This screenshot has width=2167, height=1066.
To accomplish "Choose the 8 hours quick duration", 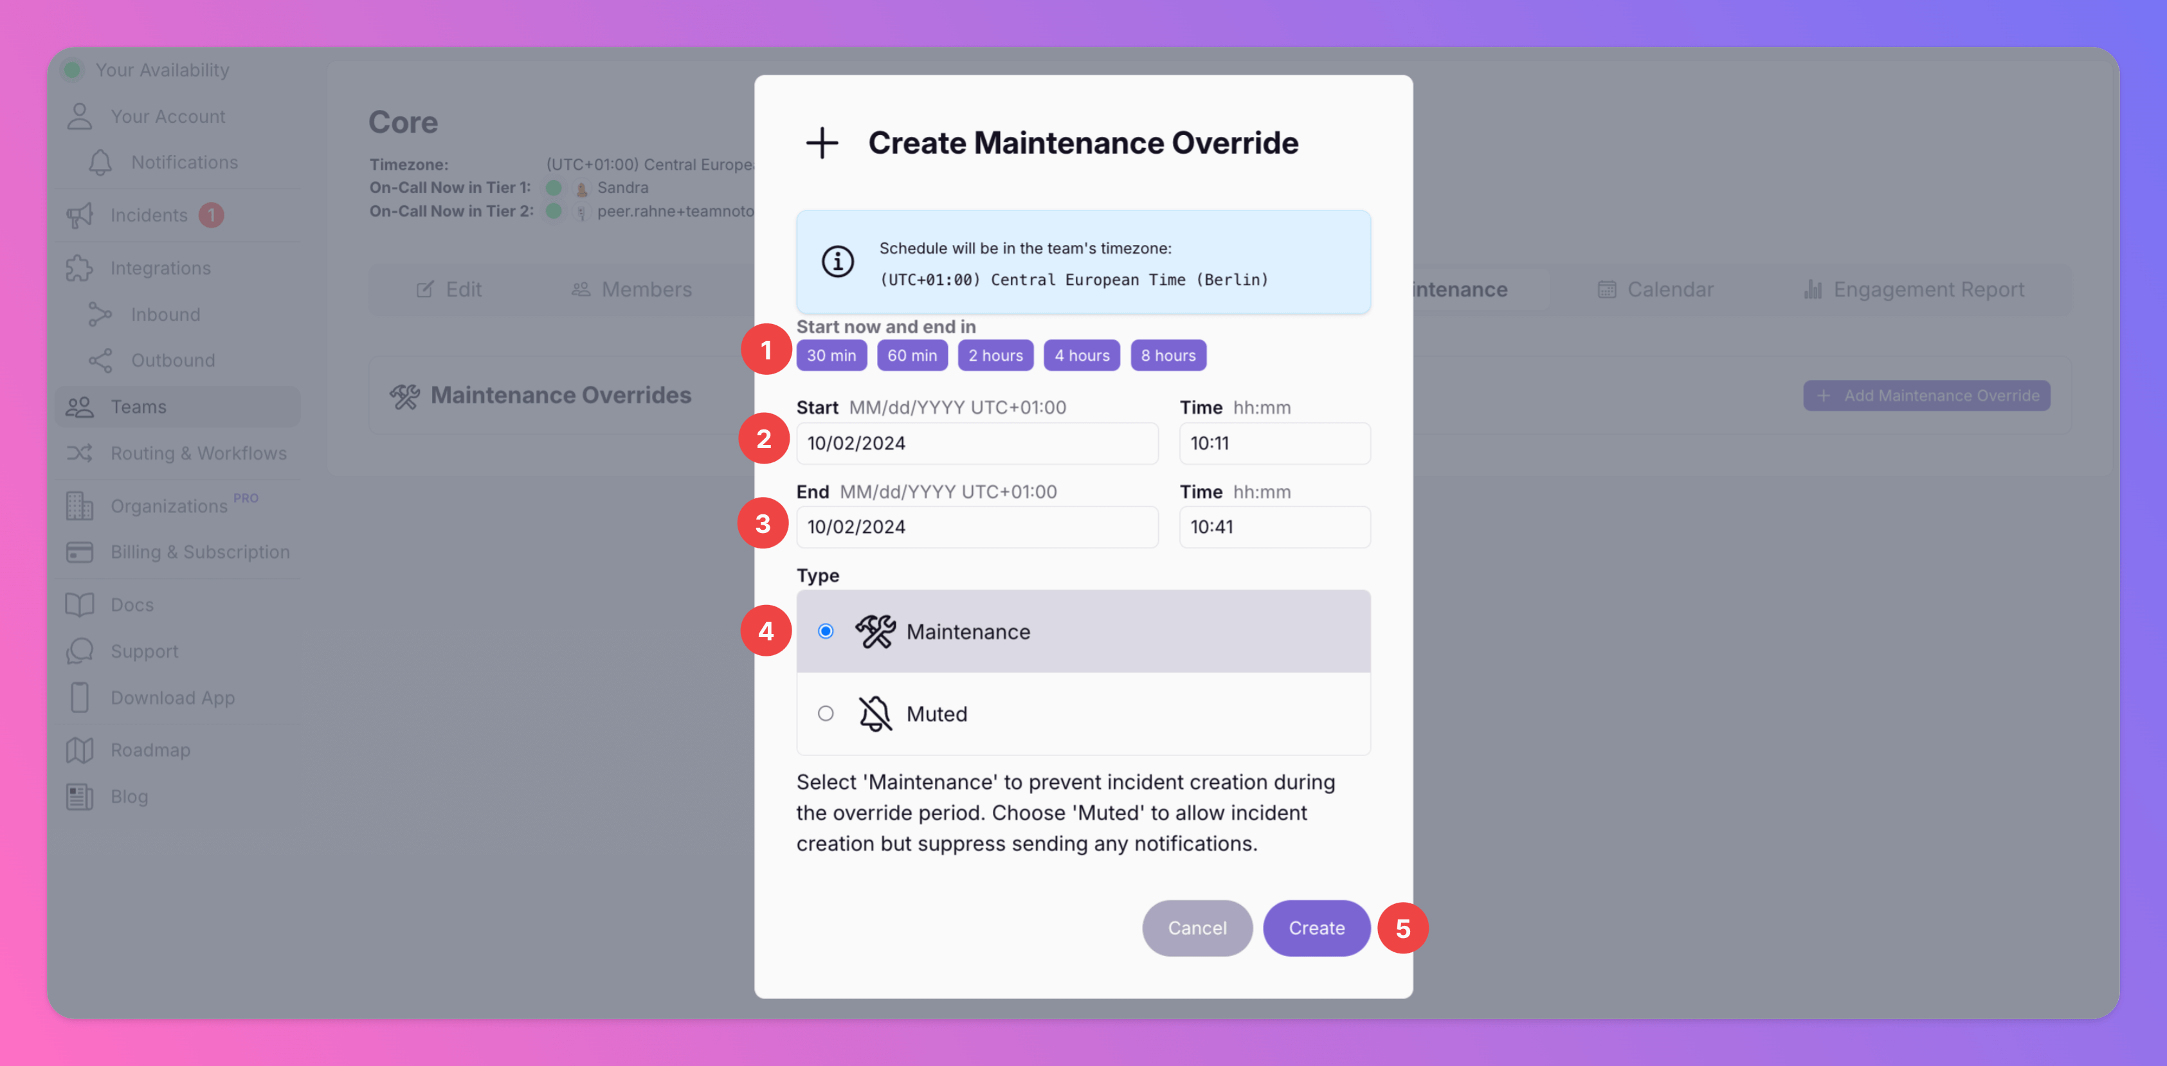I will (x=1168, y=356).
